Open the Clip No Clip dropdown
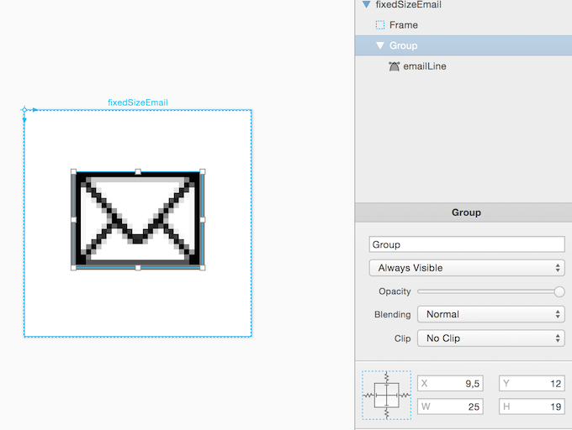This screenshot has height=430, width=572. click(x=491, y=338)
